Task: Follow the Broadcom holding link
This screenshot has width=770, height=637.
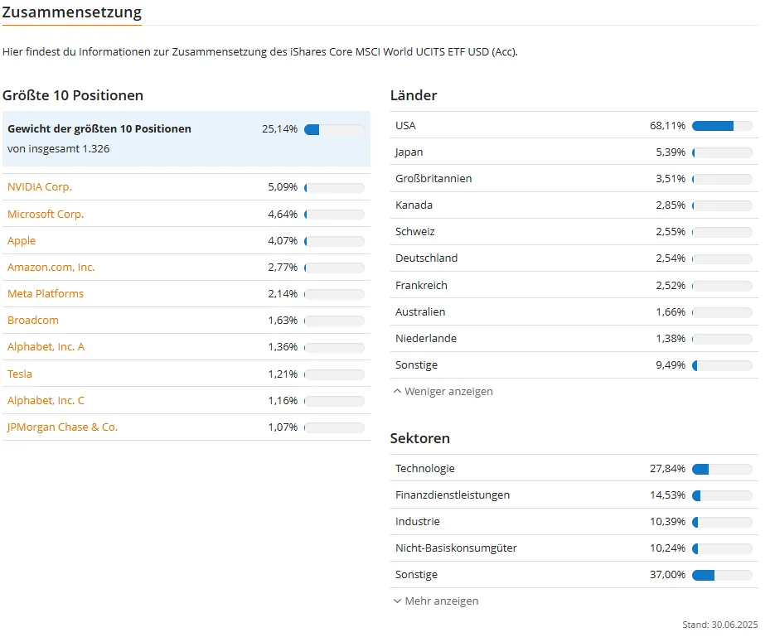Action: point(33,321)
